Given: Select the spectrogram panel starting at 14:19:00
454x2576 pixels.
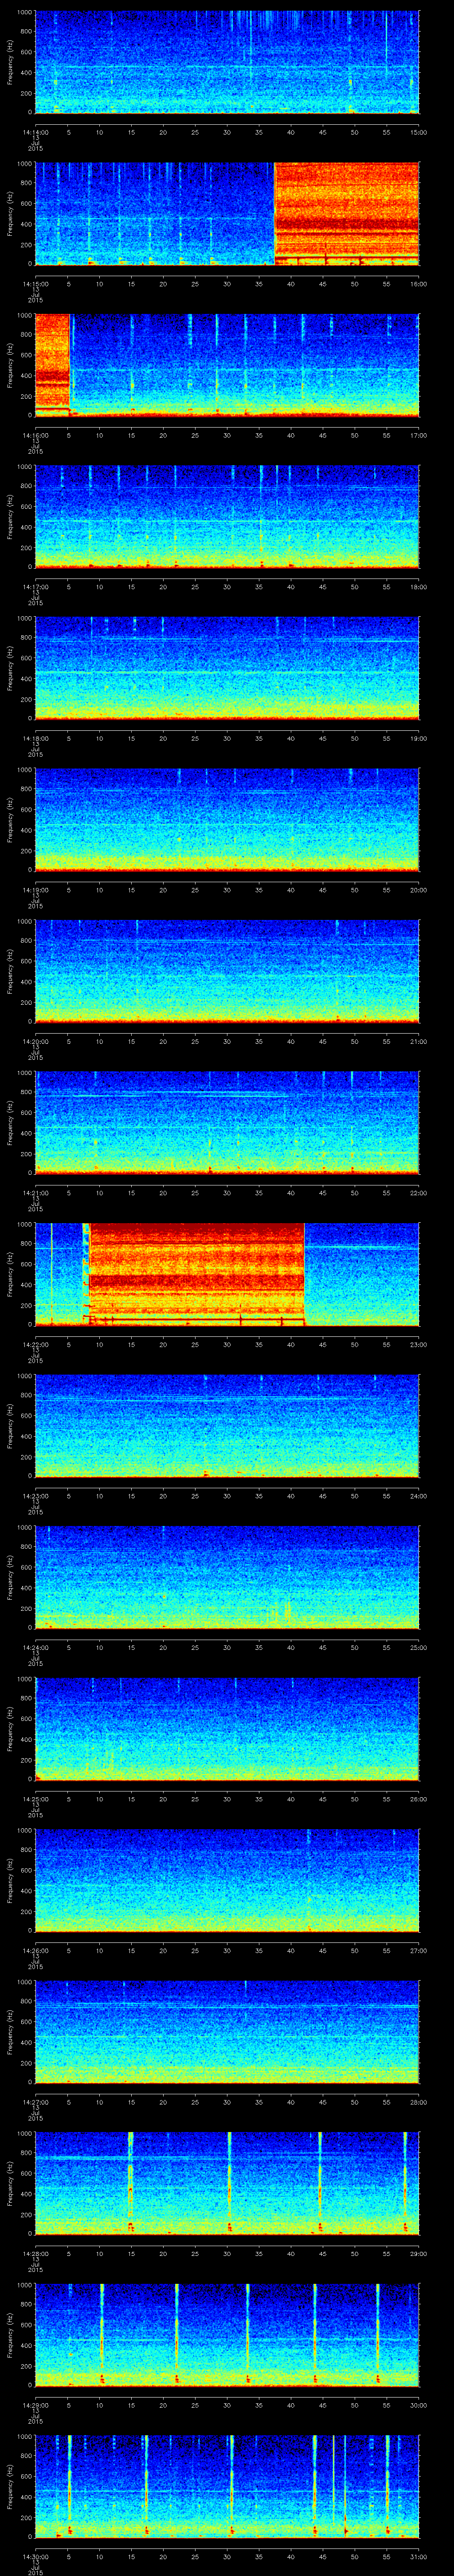Looking at the screenshot, I should [x=227, y=820].
